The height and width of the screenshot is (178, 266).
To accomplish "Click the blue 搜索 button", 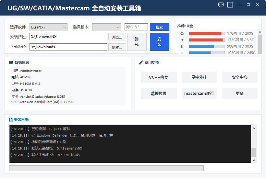I will click(160, 27).
